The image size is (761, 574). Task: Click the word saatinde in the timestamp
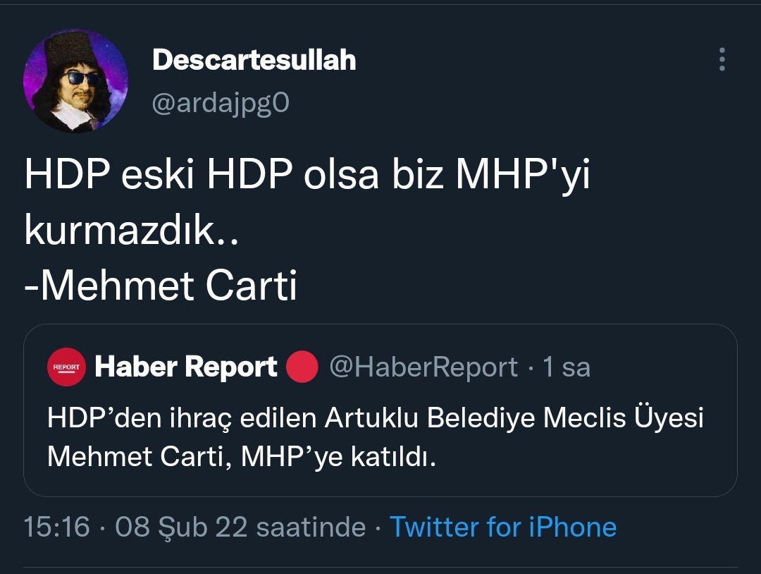[x=311, y=527]
